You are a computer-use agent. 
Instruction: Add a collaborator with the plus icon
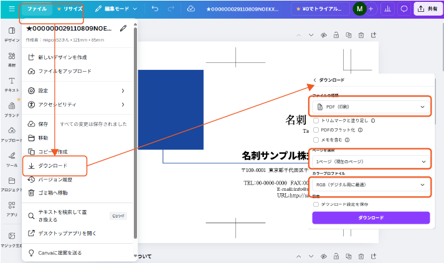371,9
